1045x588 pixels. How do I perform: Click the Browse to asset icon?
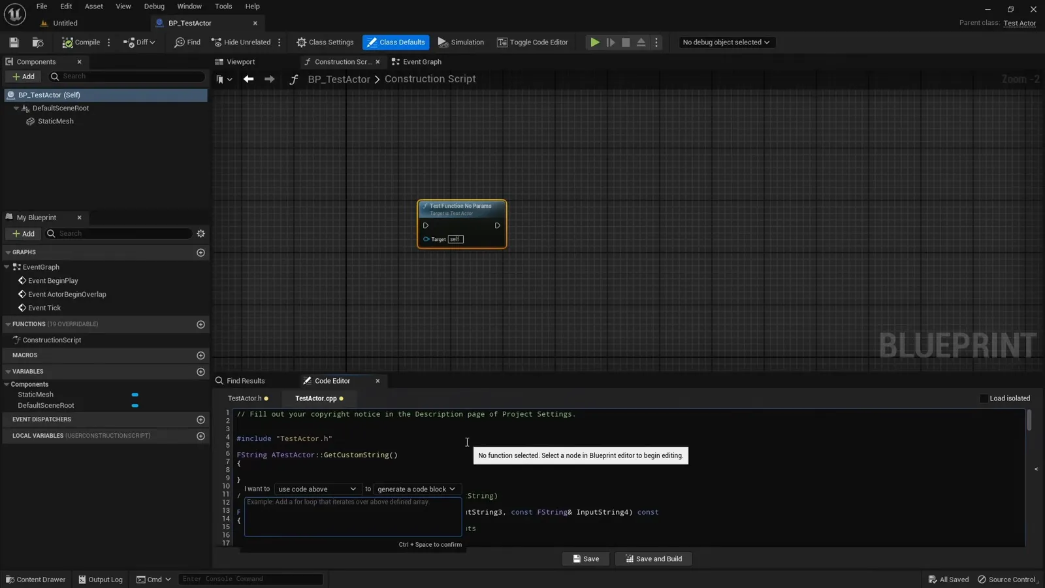(38, 42)
